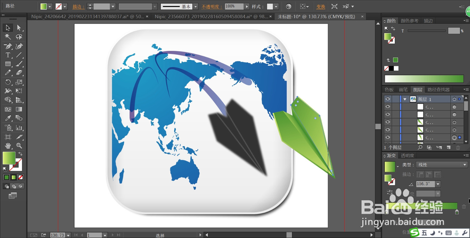
Task: Choose the Eraser tool
Action: pos(19,73)
